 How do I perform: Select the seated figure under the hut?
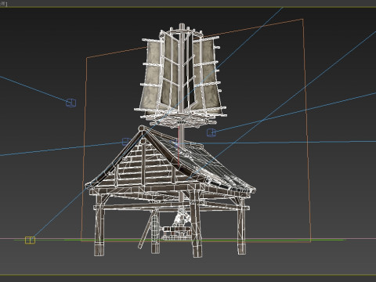click(x=181, y=218)
